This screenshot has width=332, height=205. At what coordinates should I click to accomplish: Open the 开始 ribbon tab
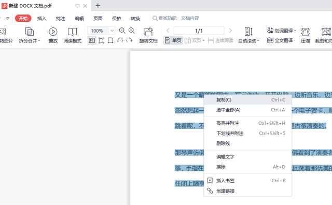click(23, 19)
